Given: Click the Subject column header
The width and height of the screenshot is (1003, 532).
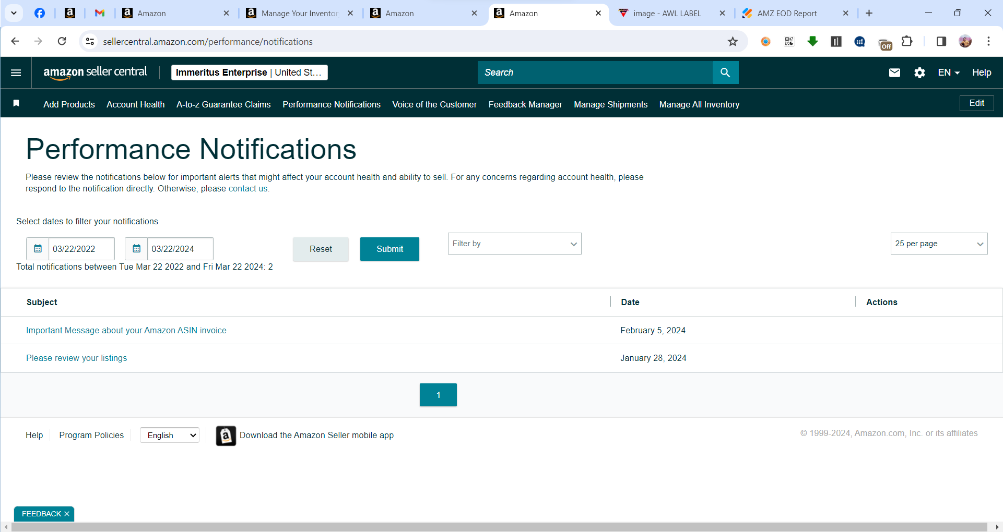Looking at the screenshot, I should click(42, 302).
